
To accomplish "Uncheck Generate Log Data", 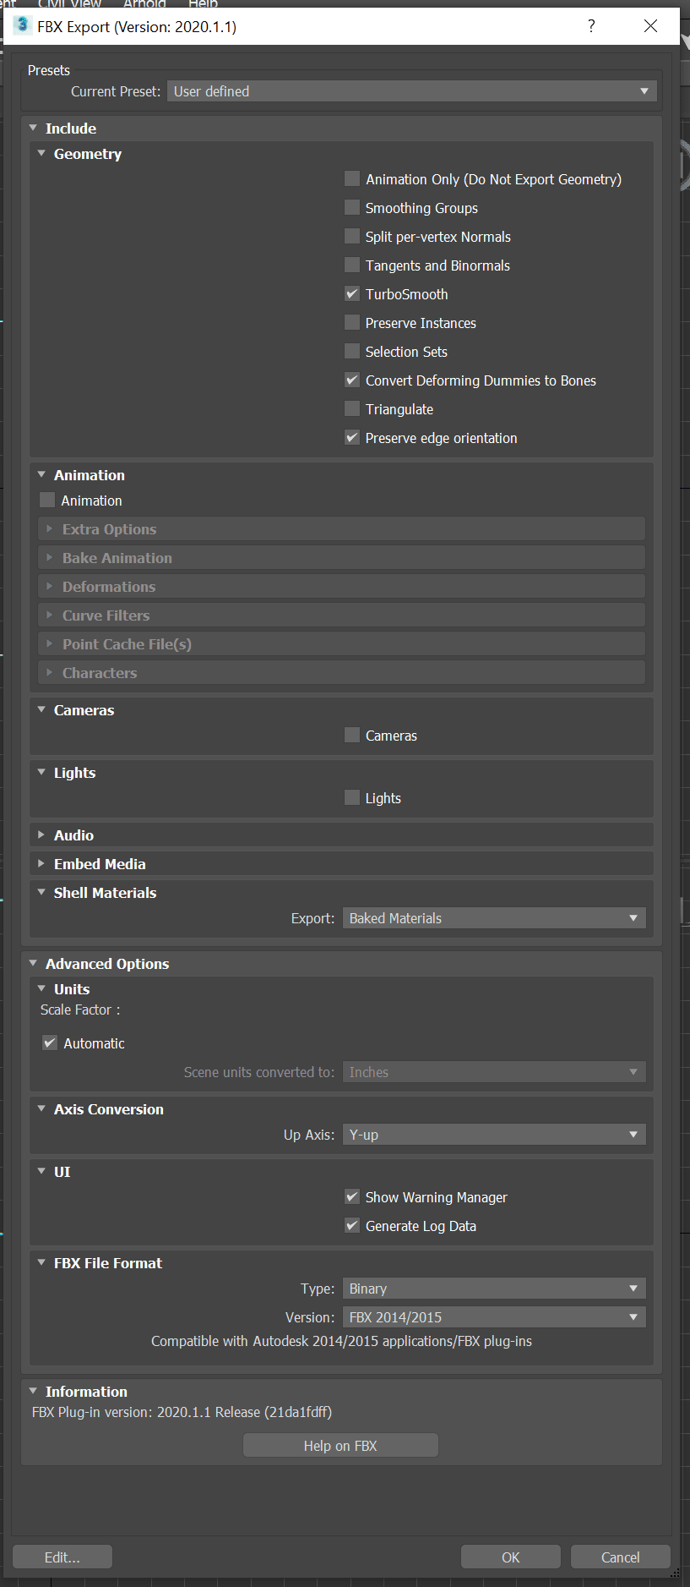I will pos(352,1225).
